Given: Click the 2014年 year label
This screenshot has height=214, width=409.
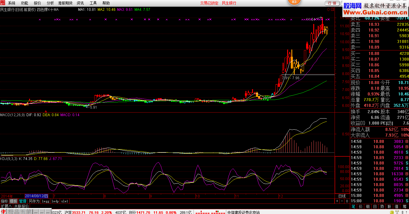Looking at the screenshot, I should click(x=7, y=196).
